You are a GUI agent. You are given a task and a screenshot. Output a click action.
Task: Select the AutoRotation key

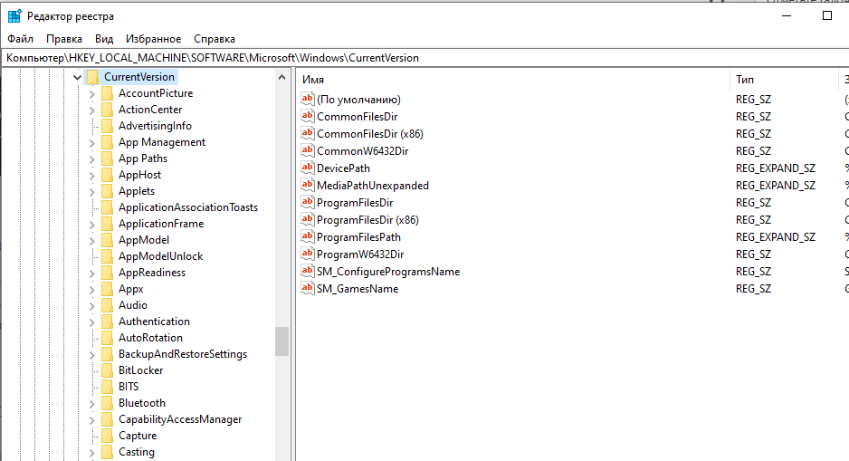(x=150, y=338)
